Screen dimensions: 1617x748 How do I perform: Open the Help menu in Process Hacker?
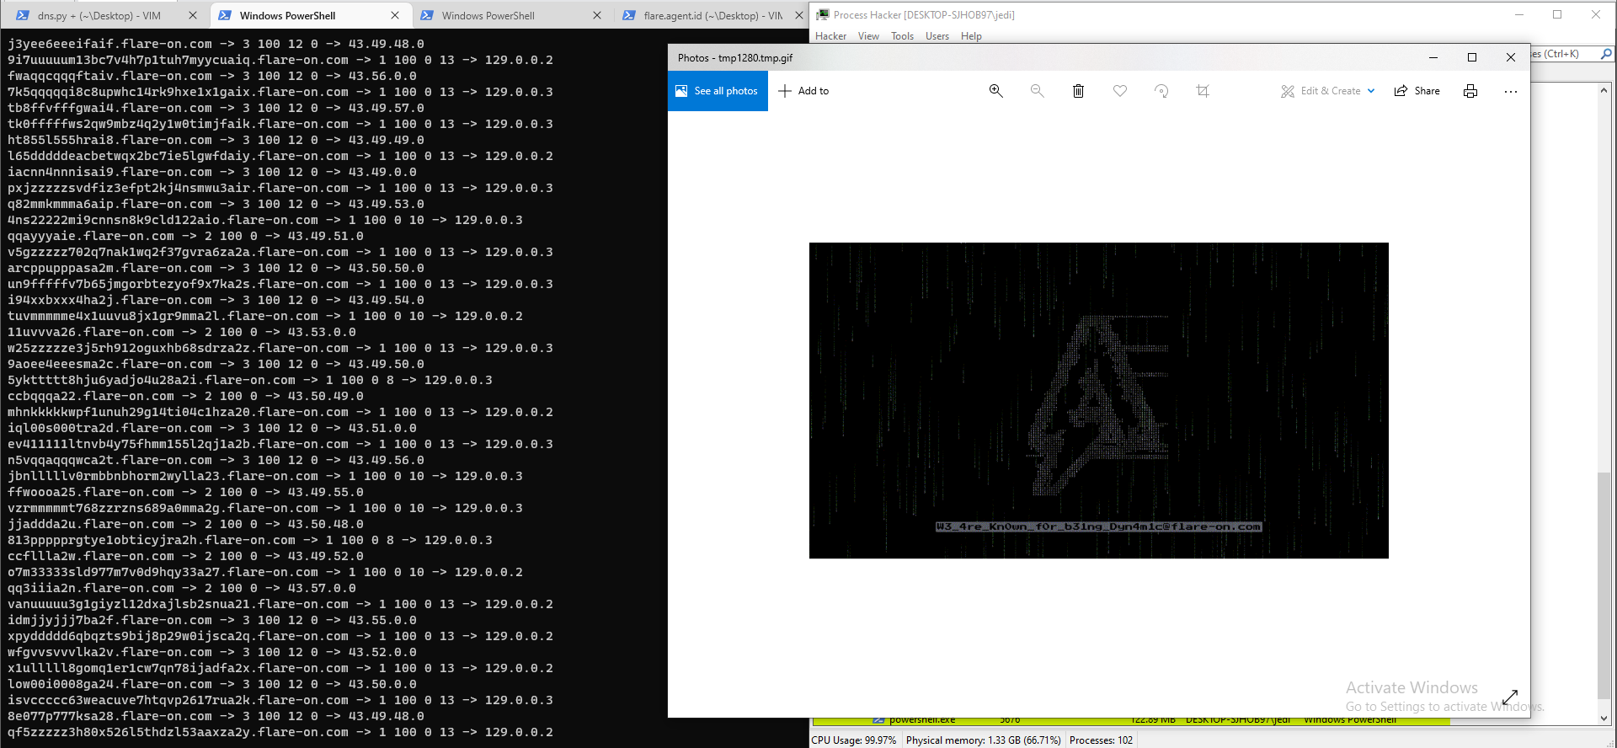pos(971,36)
